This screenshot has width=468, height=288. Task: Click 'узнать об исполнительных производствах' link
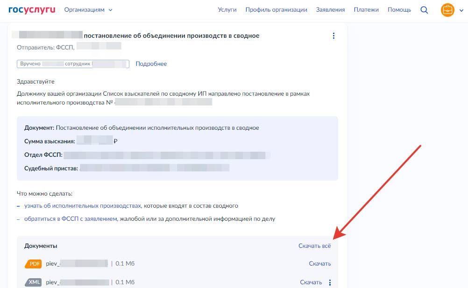[x=83, y=206]
